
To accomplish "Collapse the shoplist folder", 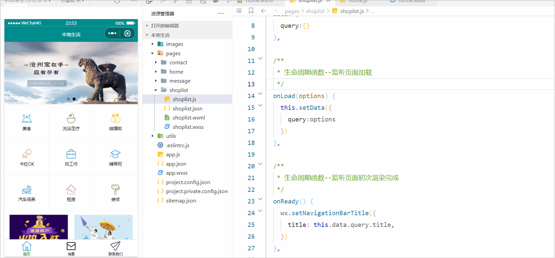I will coord(156,90).
